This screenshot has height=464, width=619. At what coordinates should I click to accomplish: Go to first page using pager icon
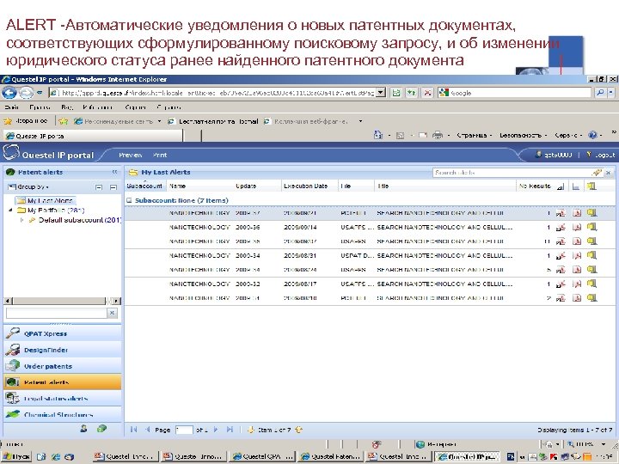point(133,430)
